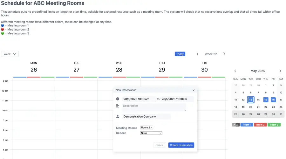Click the blue Meeting room 1 legend dot
Viewport: 286px width, 159px height.
click(x=2, y=25)
